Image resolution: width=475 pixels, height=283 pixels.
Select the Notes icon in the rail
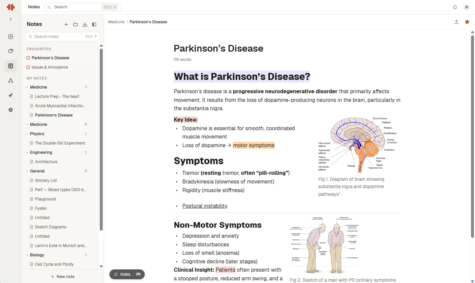11,66
